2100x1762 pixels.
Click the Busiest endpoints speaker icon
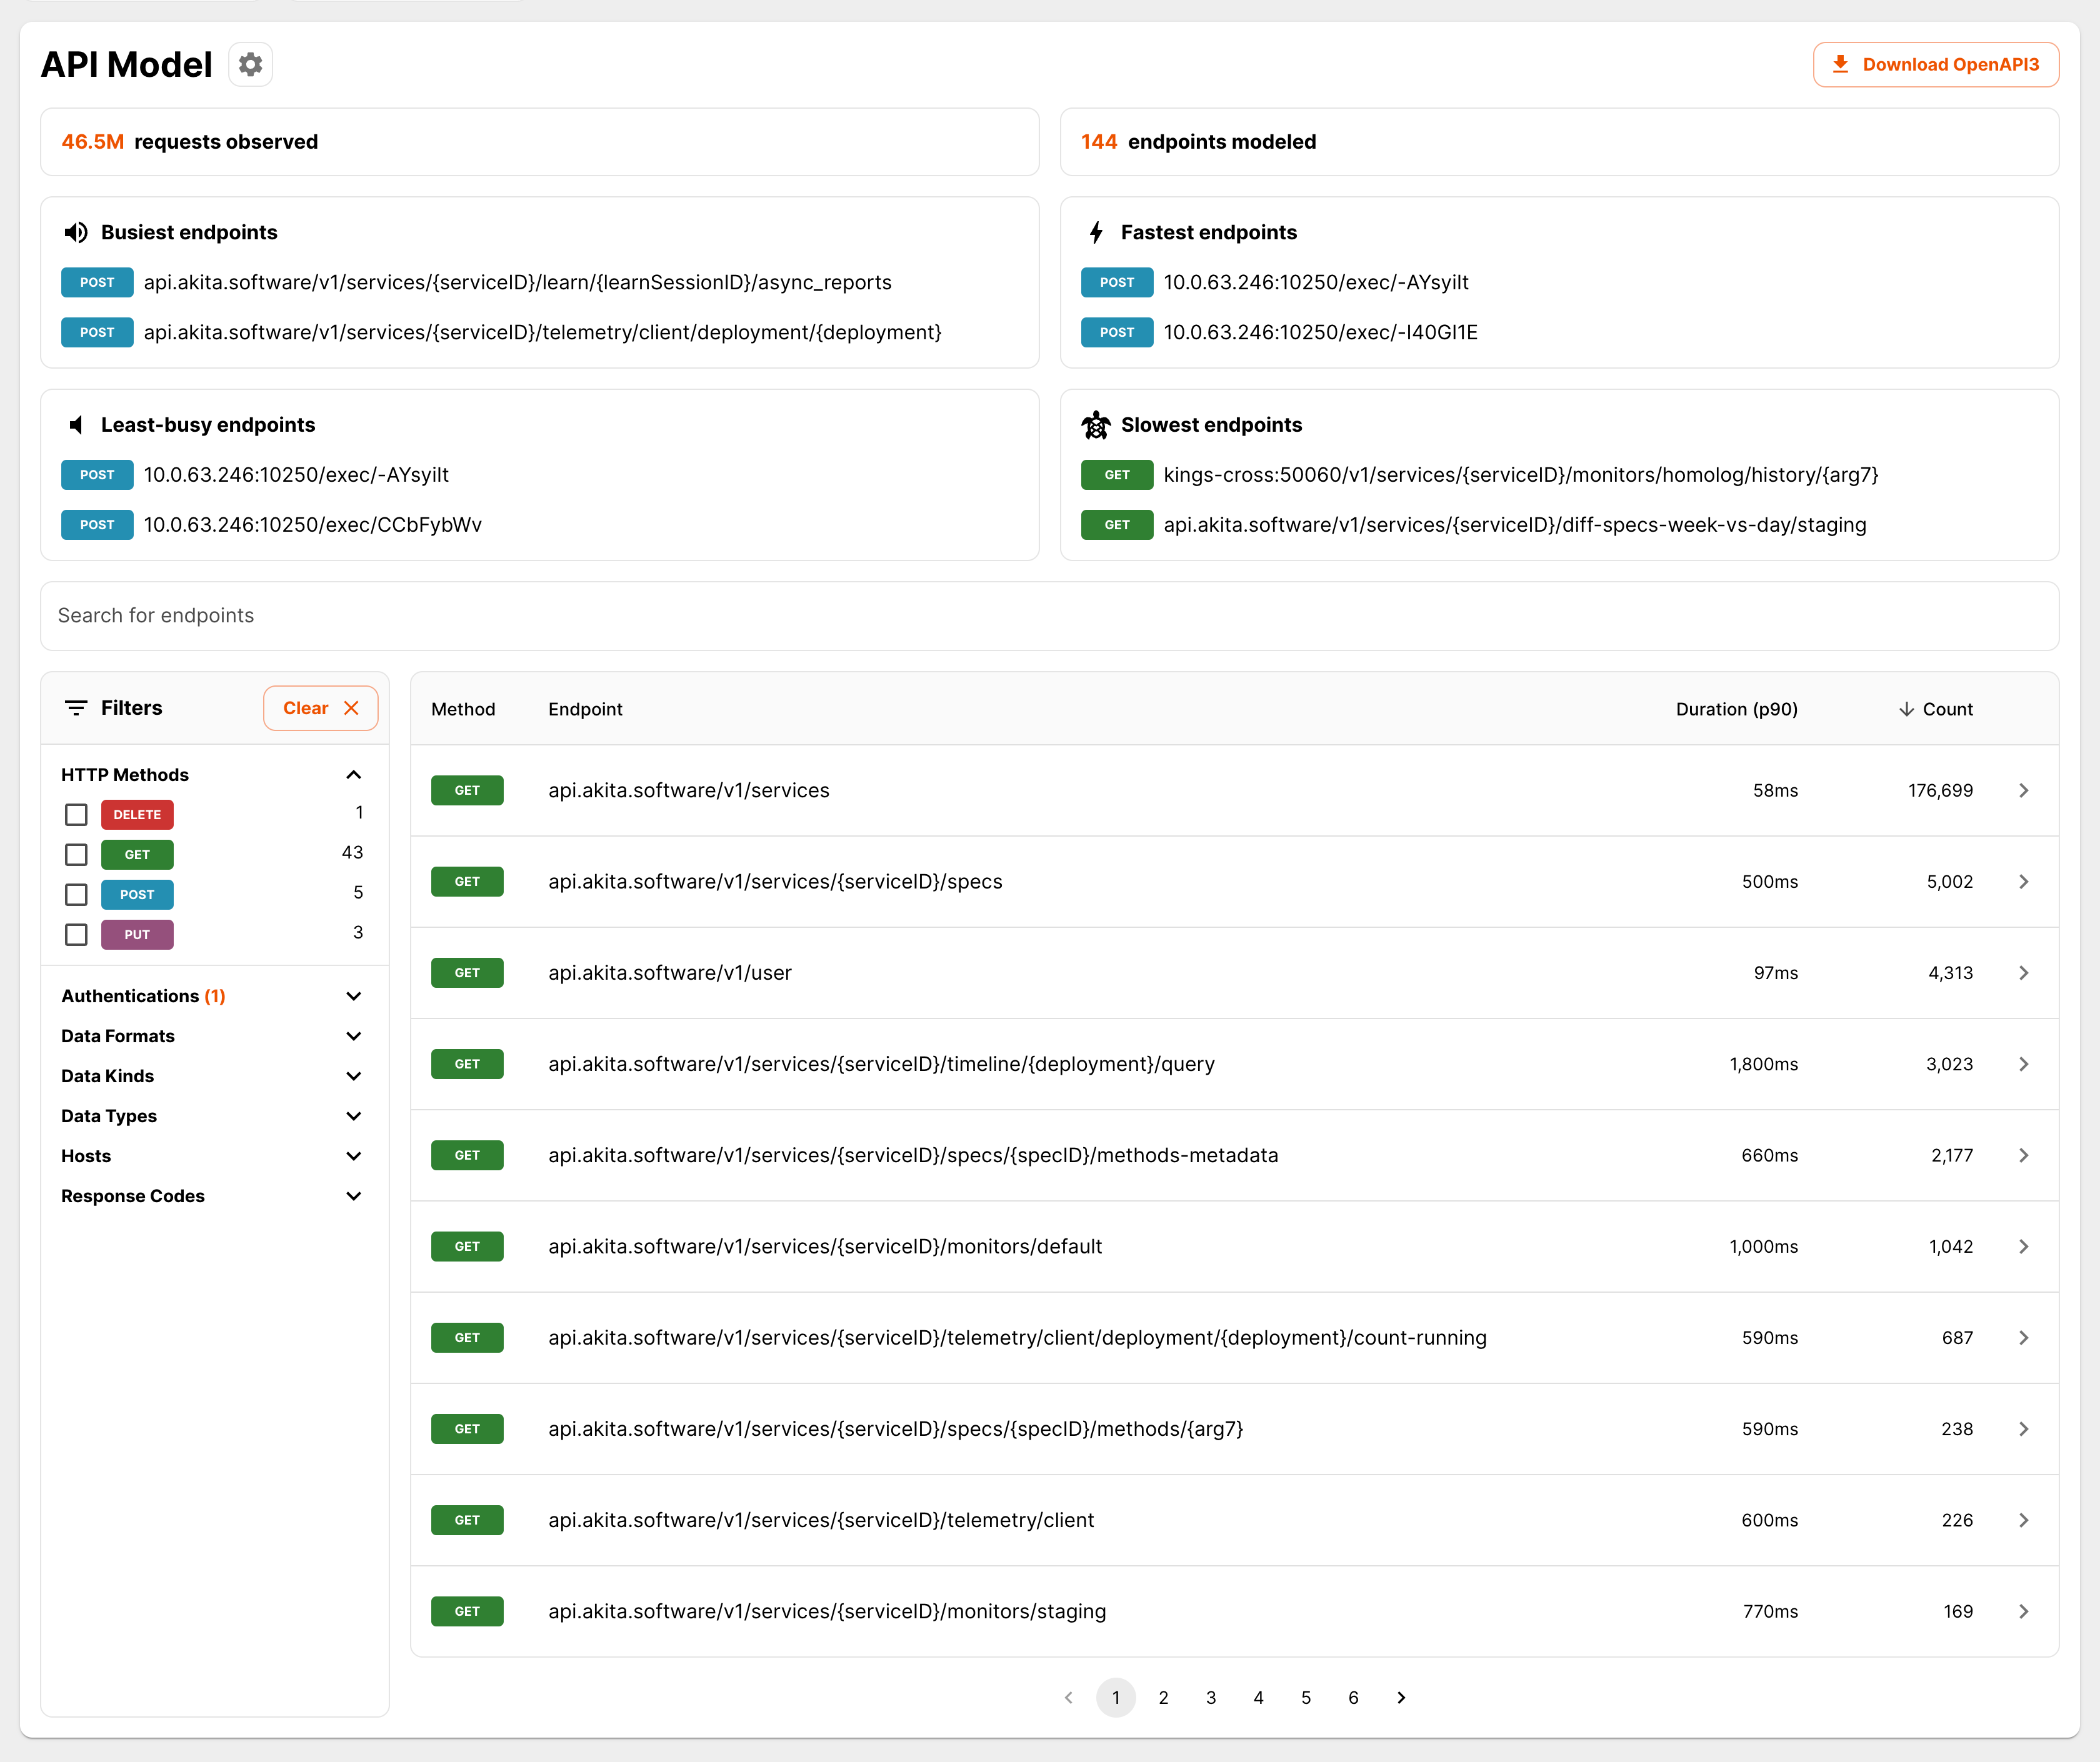(x=76, y=232)
